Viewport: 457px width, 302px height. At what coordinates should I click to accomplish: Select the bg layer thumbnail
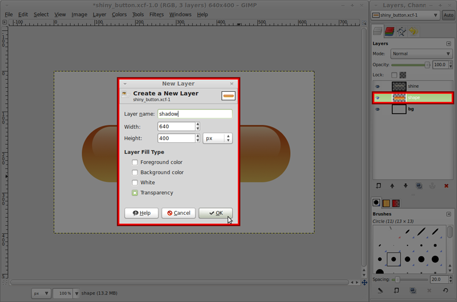click(399, 109)
